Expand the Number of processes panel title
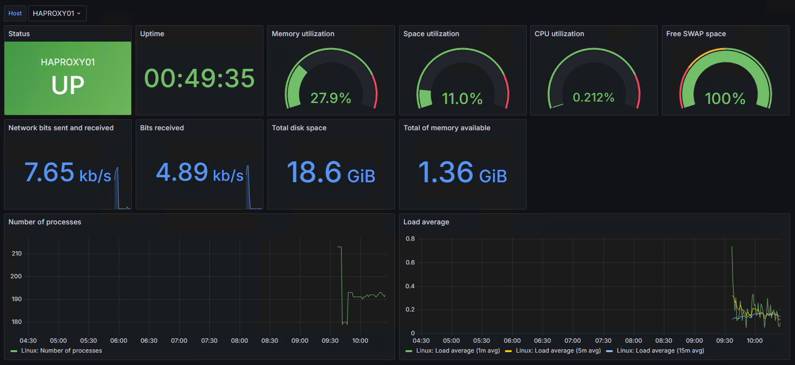The width and height of the screenshot is (795, 365). (x=45, y=222)
